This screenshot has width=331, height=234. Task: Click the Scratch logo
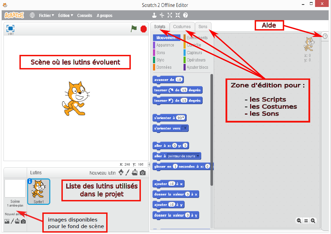(14, 15)
